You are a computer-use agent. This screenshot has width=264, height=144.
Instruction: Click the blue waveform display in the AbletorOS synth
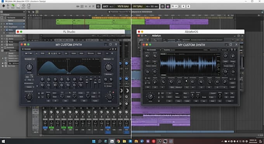click(x=188, y=64)
